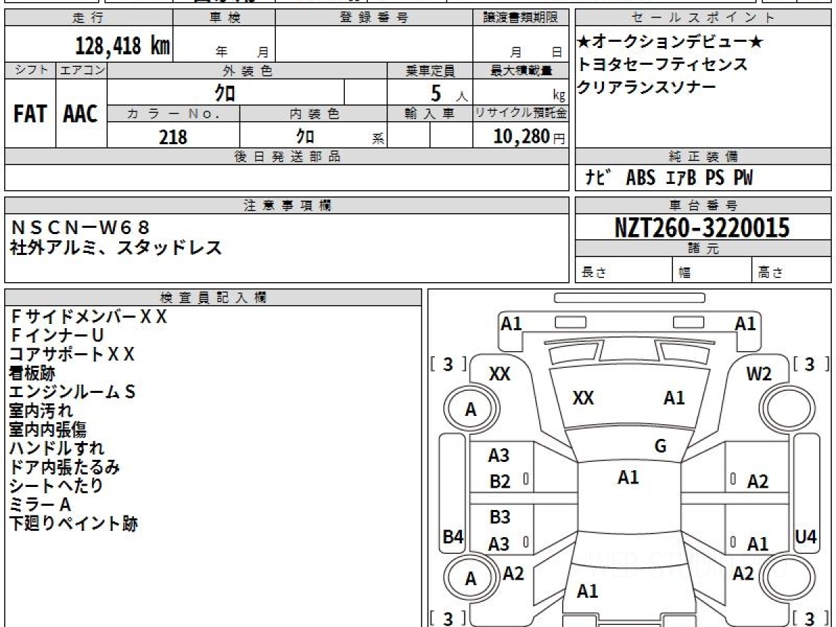Select the NSCN-W68 note
This screenshot has width=836, height=627.
(x=80, y=227)
